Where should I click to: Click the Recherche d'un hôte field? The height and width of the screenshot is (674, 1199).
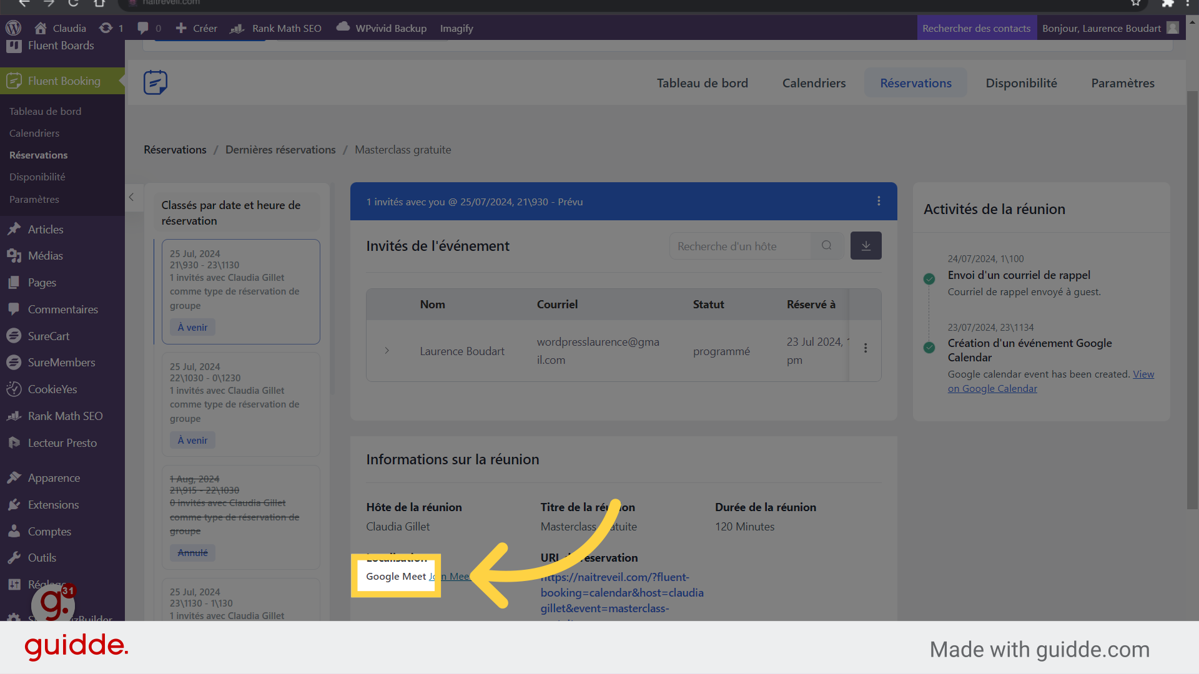click(740, 246)
